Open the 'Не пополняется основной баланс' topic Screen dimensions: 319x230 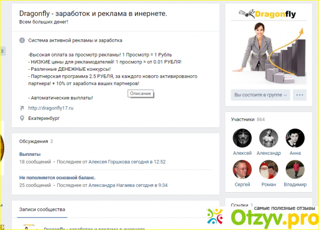pyautogui.click(x=57, y=177)
